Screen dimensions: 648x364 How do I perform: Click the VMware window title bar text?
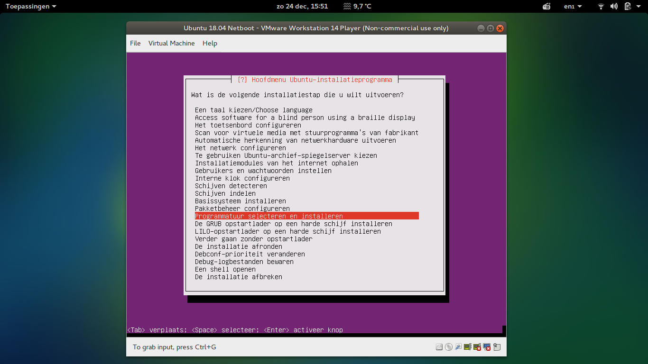(316, 28)
